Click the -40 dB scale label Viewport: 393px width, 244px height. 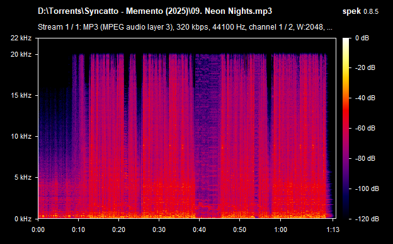click(365, 98)
